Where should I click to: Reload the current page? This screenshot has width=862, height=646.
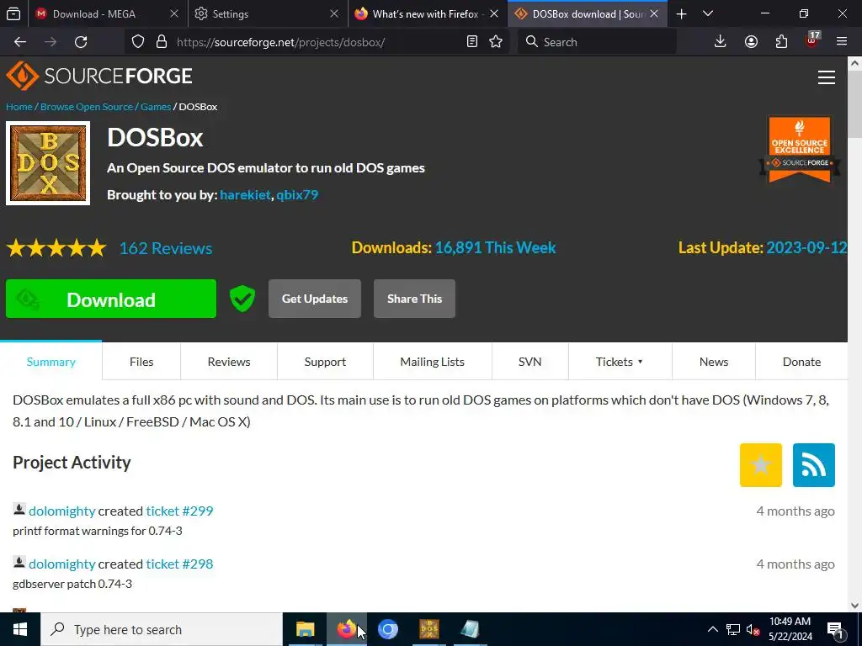click(x=81, y=42)
